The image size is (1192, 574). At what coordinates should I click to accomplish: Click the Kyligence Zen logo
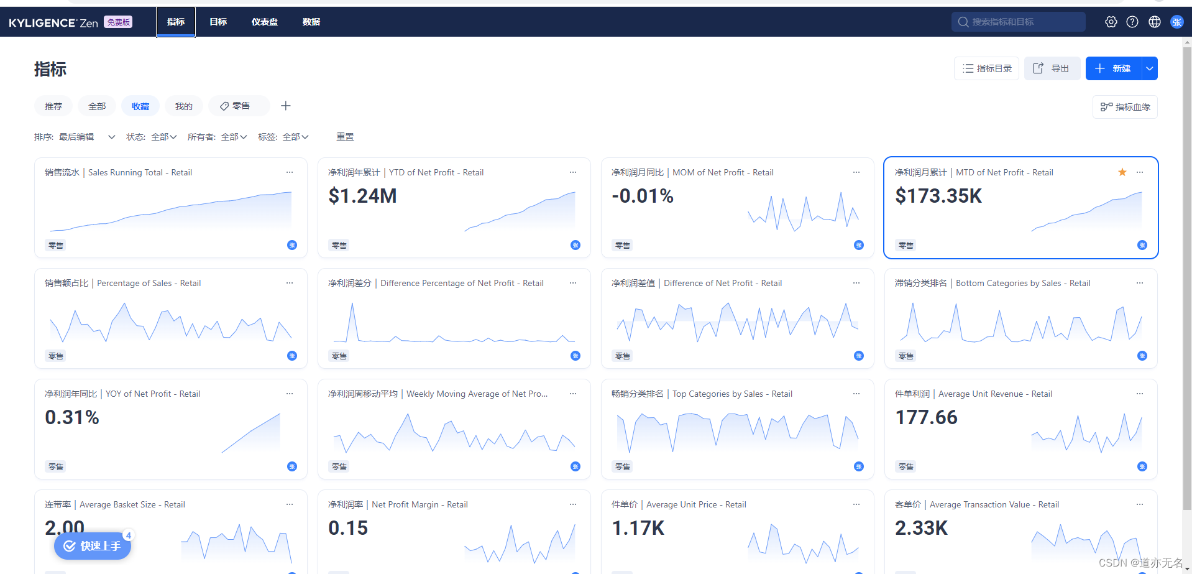coord(53,22)
